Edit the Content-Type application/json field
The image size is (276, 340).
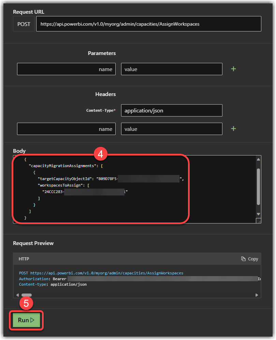(x=171, y=111)
